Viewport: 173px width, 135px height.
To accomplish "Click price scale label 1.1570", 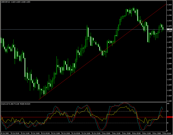I will pyautogui.click(x=169, y=42).
